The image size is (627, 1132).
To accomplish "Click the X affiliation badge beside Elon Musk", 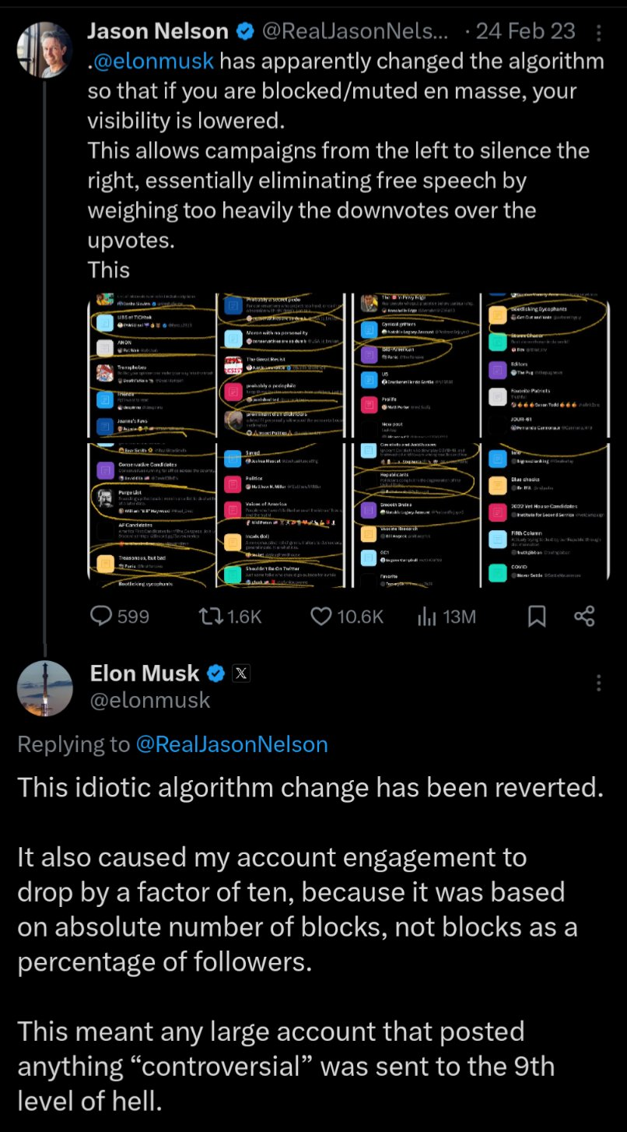I will click(x=240, y=673).
